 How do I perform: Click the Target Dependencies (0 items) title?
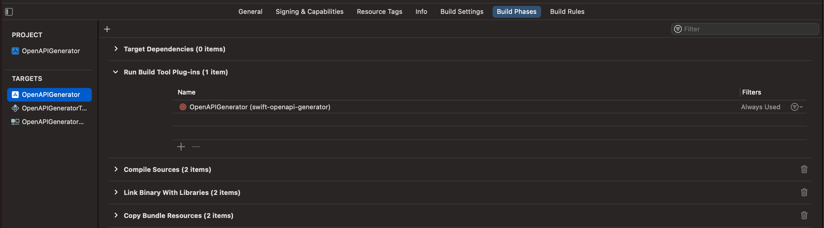click(x=174, y=49)
